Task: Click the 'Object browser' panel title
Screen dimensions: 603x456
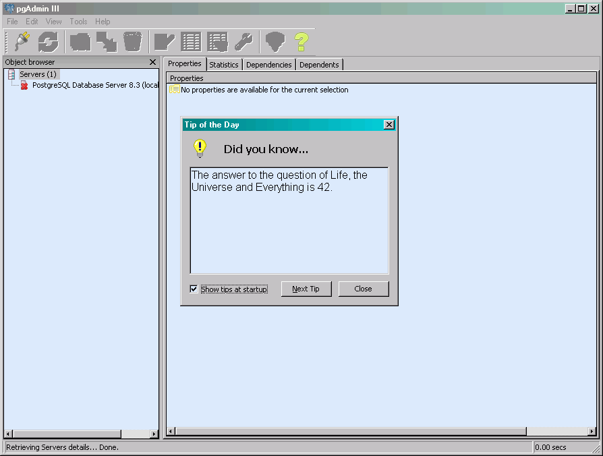Action: click(x=30, y=62)
